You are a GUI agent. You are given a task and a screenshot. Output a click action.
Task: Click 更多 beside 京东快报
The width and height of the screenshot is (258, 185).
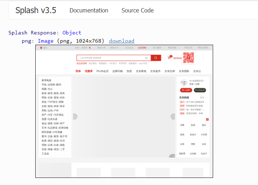pyautogui.click(x=203, y=97)
